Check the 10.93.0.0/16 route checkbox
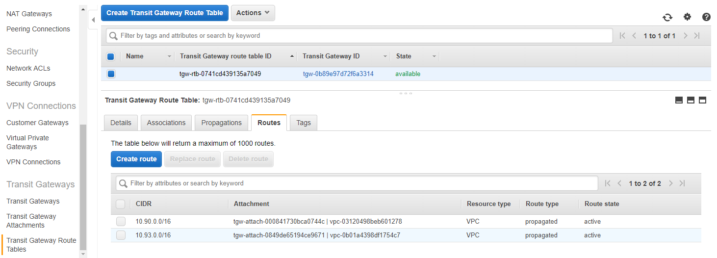 (121, 235)
